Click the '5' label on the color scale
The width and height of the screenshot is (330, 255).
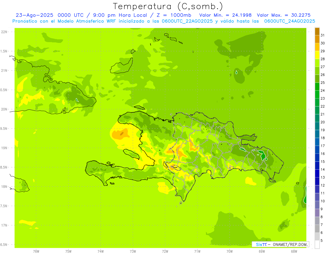coord(322,240)
